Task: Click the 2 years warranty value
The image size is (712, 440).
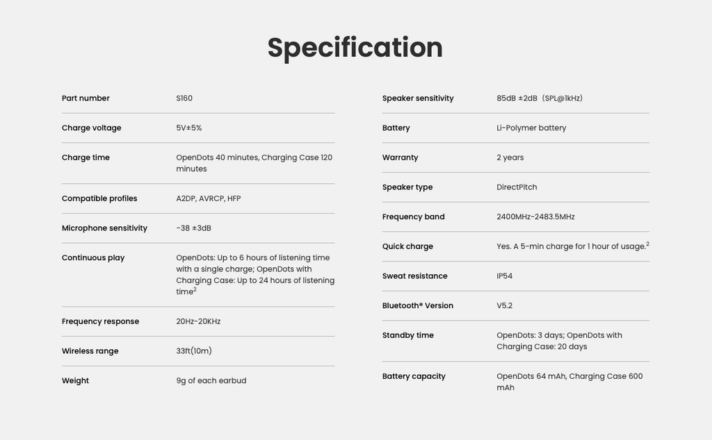Action: (510, 158)
